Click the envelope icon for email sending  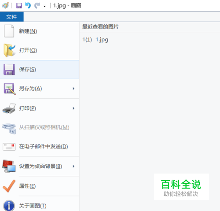(x=9, y=147)
